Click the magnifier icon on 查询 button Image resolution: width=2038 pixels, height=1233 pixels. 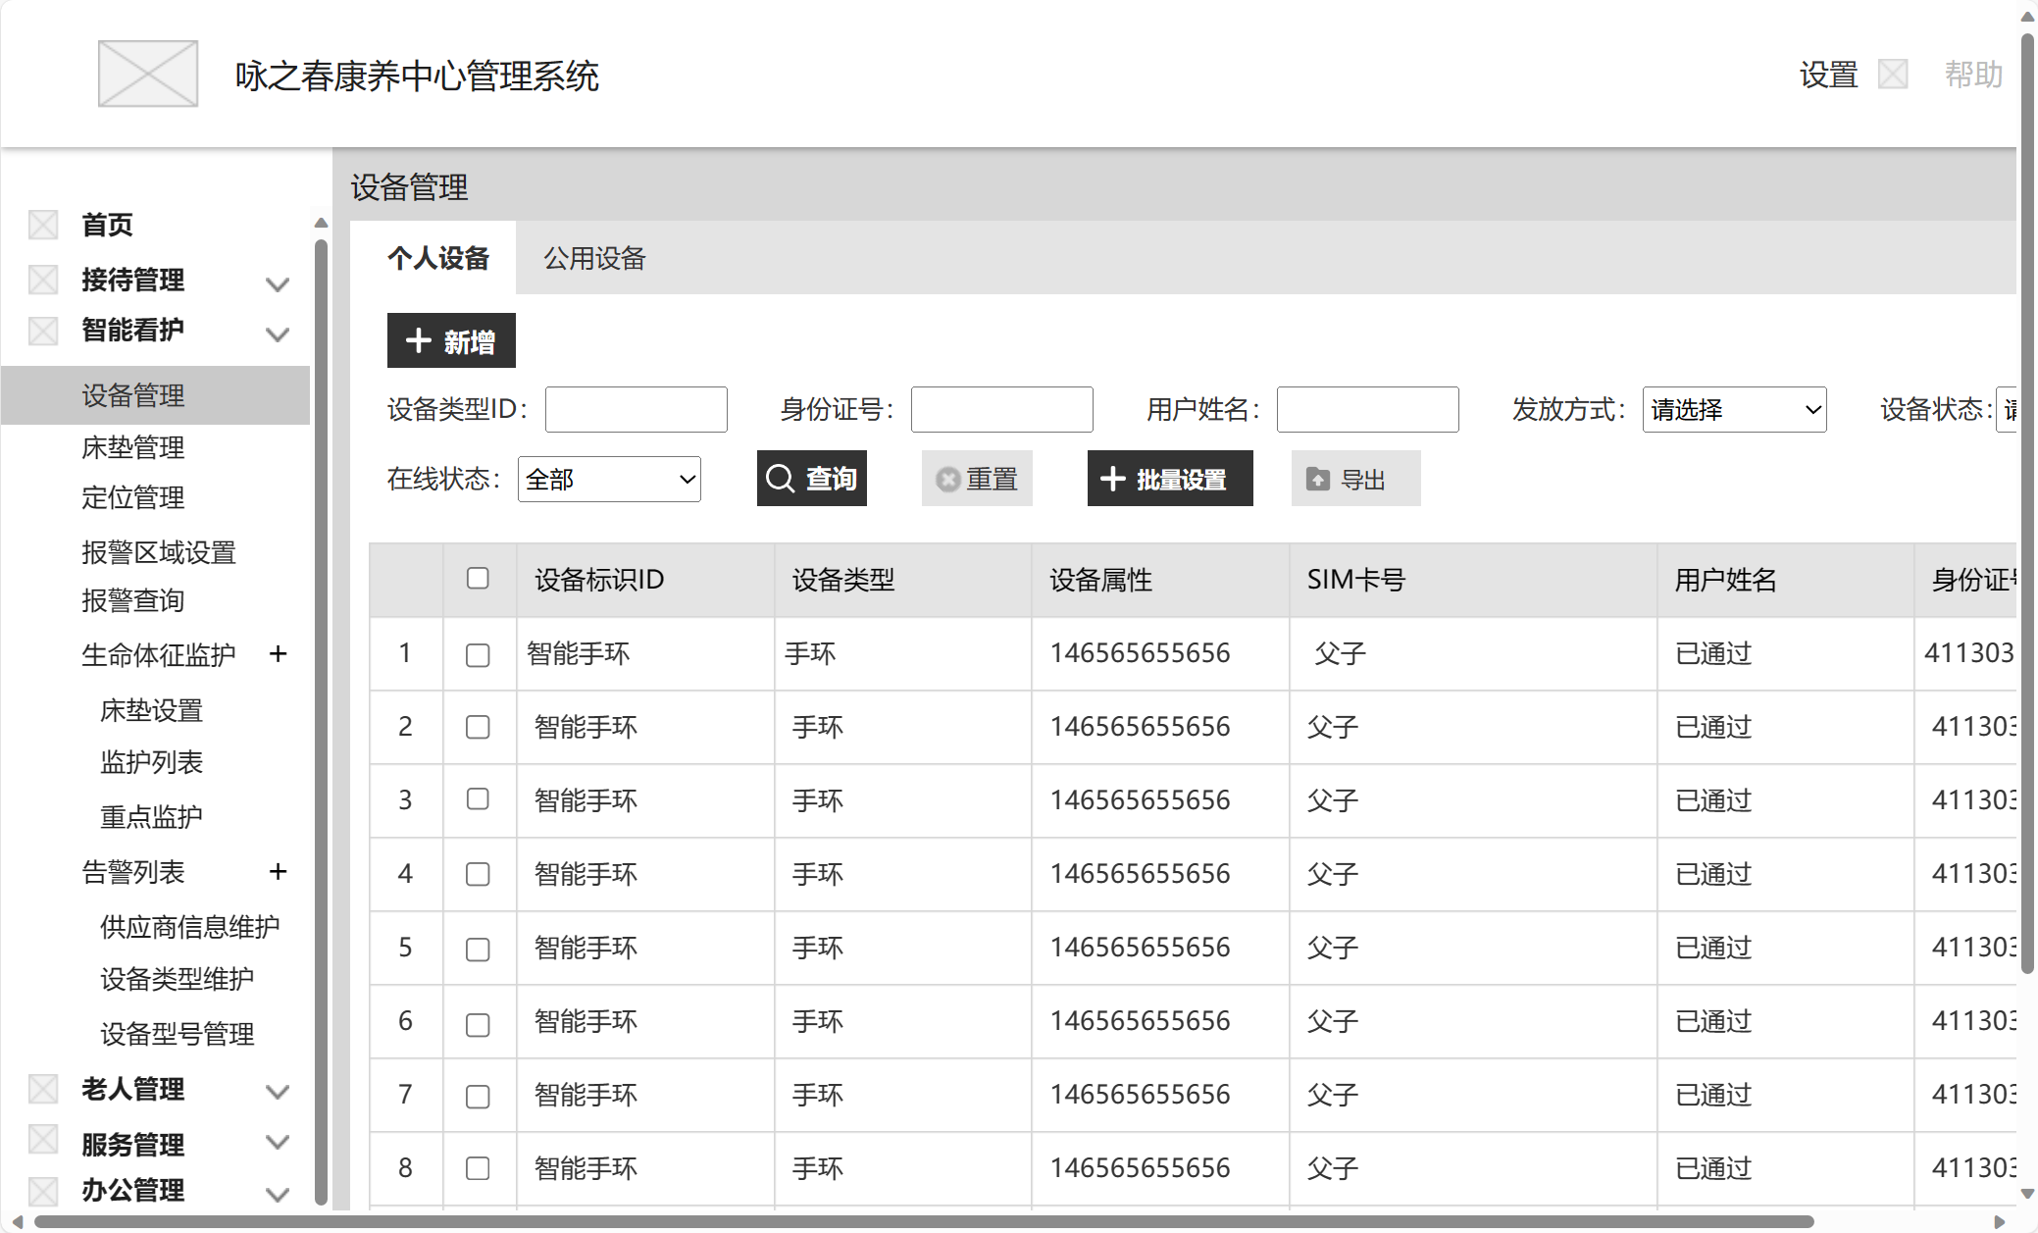click(x=781, y=479)
